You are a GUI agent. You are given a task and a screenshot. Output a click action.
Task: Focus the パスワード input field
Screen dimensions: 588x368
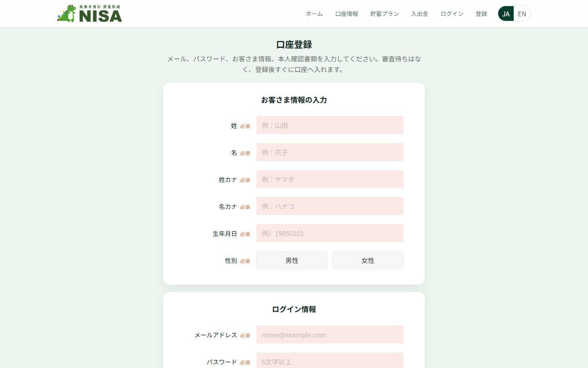tap(330, 361)
